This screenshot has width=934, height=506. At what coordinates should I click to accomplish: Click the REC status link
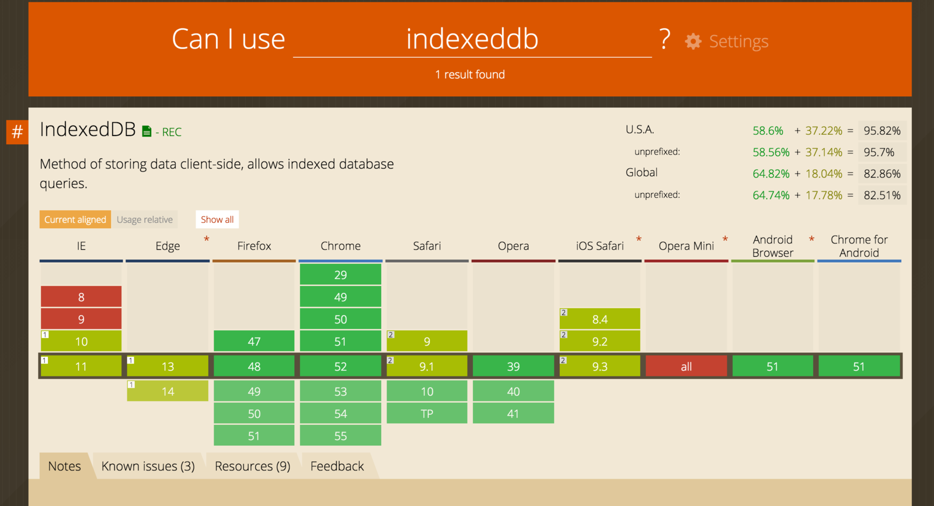(172, 132)
